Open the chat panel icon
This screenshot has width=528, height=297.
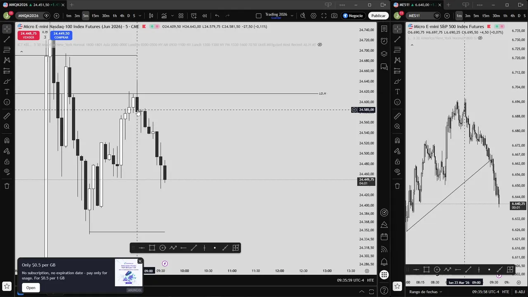pyautogui.click(x=384, y=66)
